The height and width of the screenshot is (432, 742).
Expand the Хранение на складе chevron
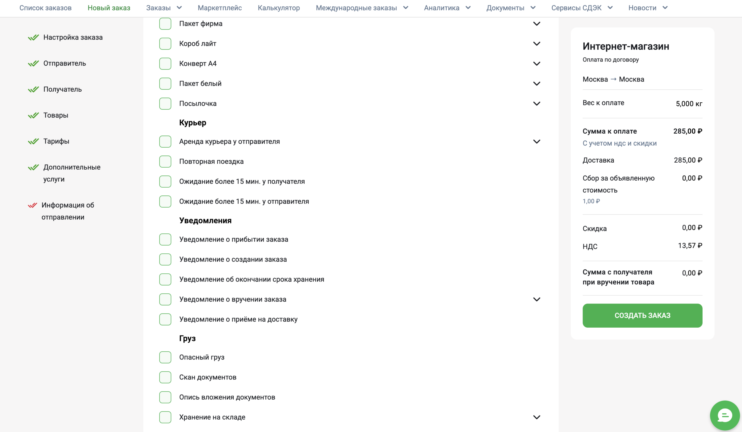[537, 417]
